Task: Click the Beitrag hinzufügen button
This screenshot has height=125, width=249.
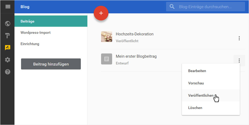Action: 51,64
